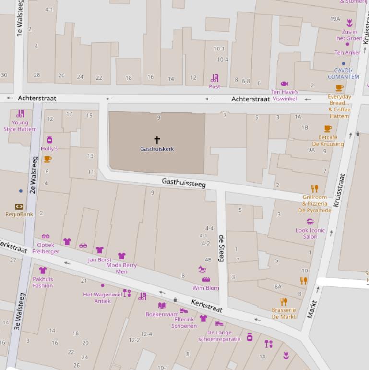The image size is (369, 370).
Task: Click the Elferink Schoenen shoe icon
Action: [x=184, y=311]
